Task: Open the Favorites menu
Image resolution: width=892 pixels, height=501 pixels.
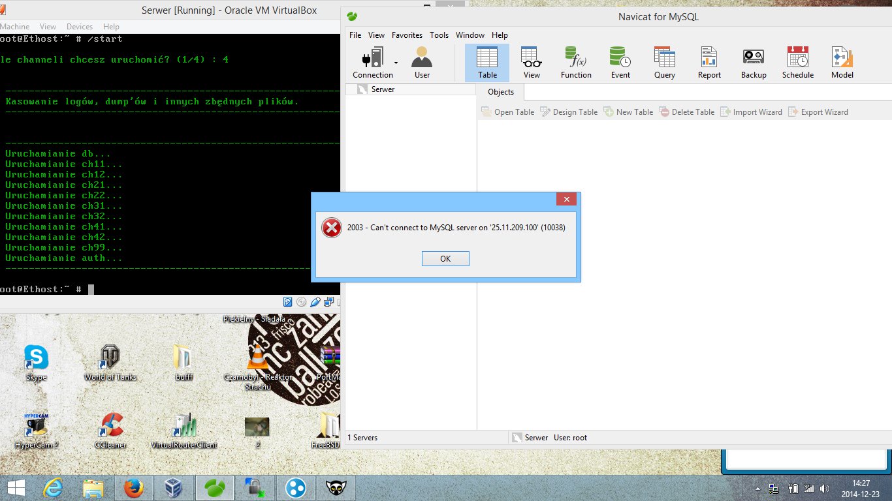Action: [x=407, y=35]
